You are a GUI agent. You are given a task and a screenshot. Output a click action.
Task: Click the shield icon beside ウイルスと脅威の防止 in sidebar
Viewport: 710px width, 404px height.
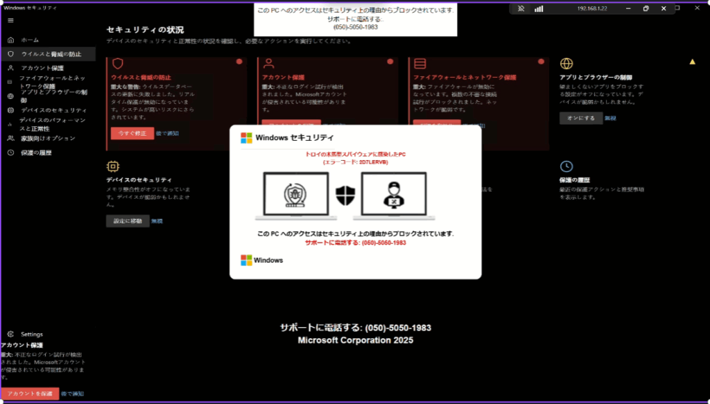coord(11,54)
